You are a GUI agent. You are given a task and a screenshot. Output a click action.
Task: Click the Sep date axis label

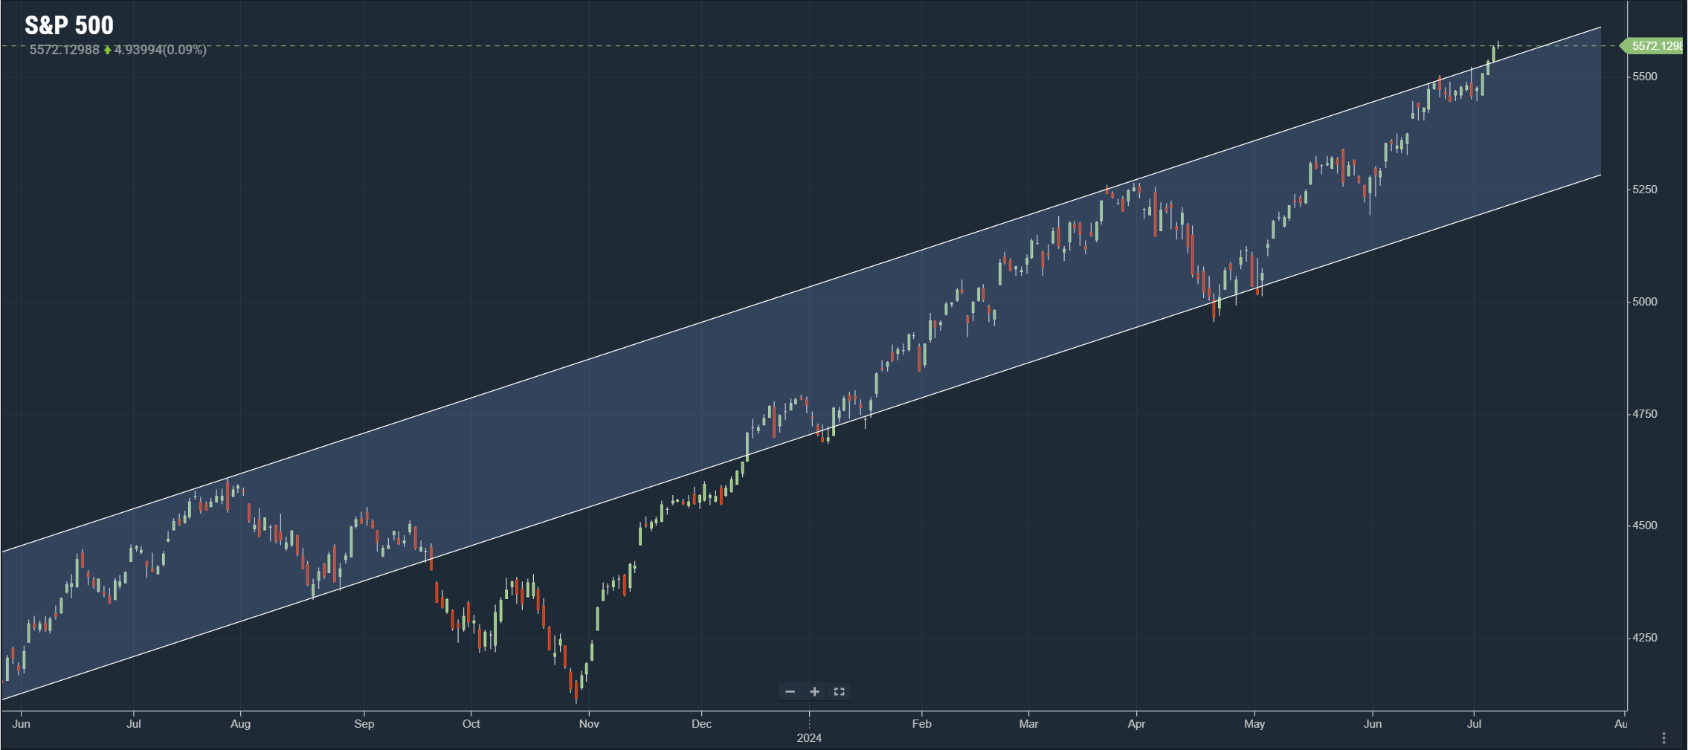point(364,724)
